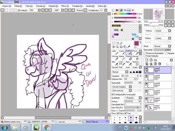Open the brush Normal mode dropdown
The height and width of the screenshot is (131, 175).
(x=127, y=72)
